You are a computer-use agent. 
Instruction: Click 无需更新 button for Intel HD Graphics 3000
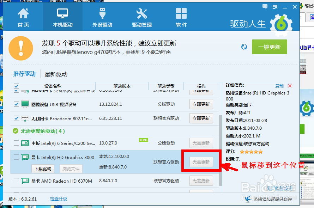tap(201, 162)
